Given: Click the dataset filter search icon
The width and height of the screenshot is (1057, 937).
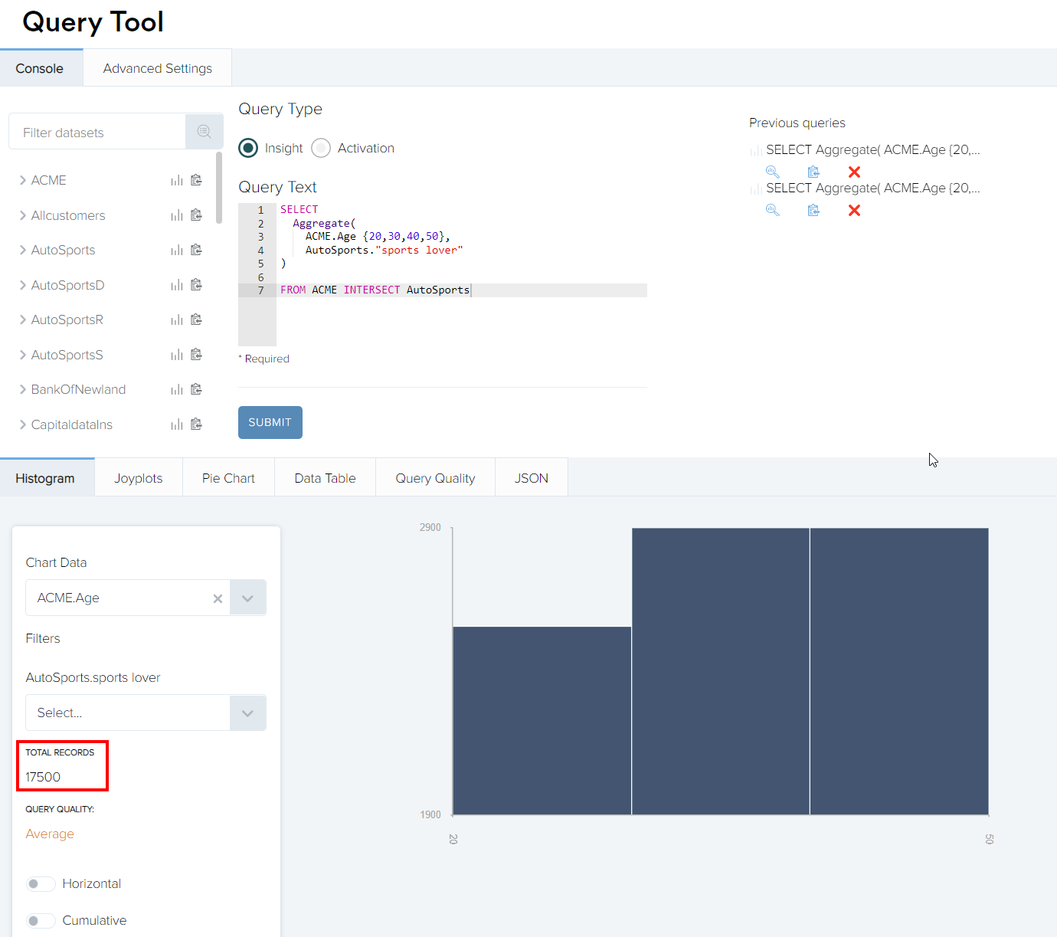Looking at the screenshot, I should [x=204, y=132].
